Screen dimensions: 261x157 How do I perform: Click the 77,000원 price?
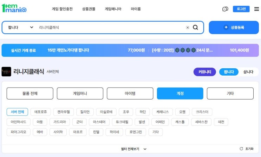(x=136, y=50)
